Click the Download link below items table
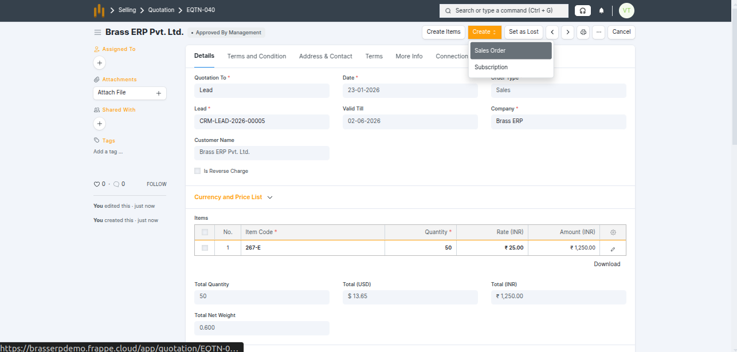737x352 pixels. (606, 264)
